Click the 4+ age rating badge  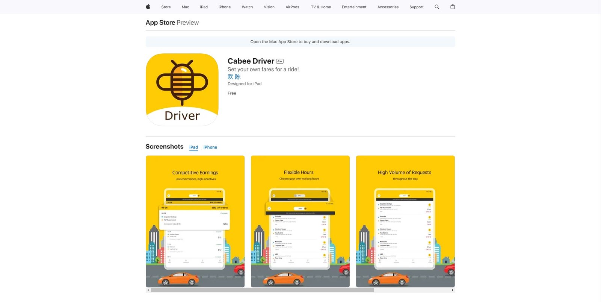[280, 61]
